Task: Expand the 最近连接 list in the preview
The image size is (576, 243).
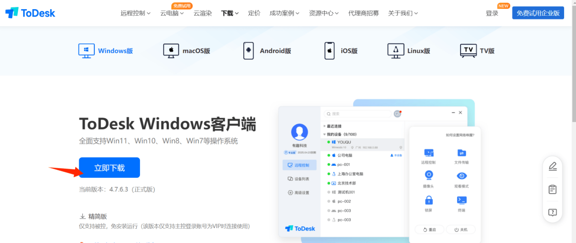Action: [x=324, y=126]
